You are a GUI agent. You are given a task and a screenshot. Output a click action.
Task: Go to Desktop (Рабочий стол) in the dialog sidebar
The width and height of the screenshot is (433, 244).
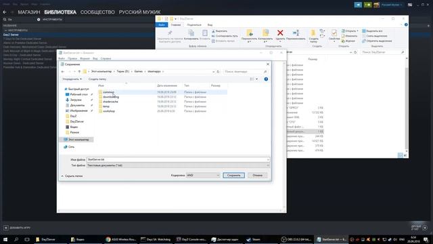(x=78, y=94)
